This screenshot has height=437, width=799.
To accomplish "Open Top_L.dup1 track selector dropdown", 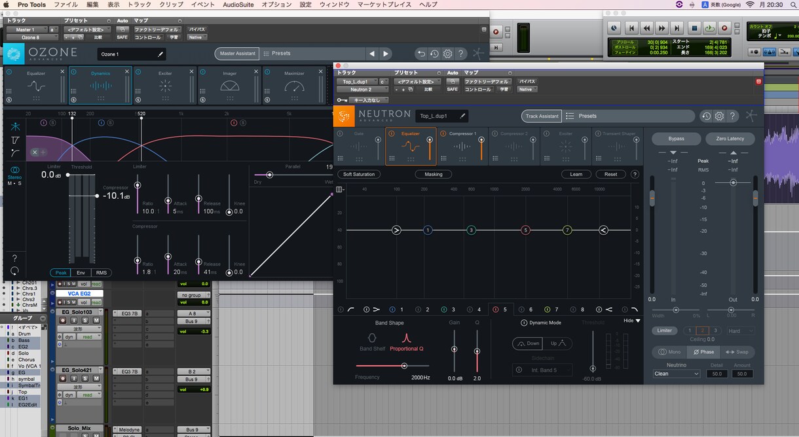I will [x=356, y=82].
